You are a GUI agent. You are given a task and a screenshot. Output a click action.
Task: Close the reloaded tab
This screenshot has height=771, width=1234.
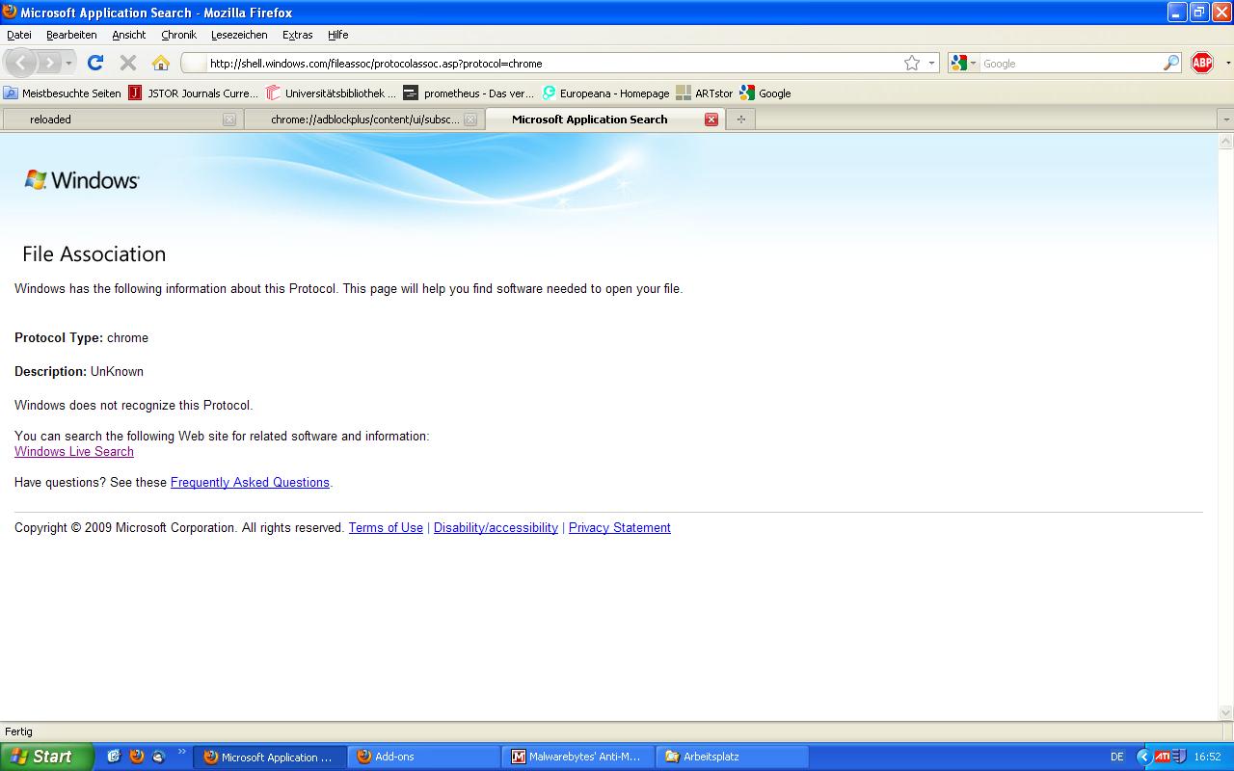pyautogui.click(x=228, y=120)
